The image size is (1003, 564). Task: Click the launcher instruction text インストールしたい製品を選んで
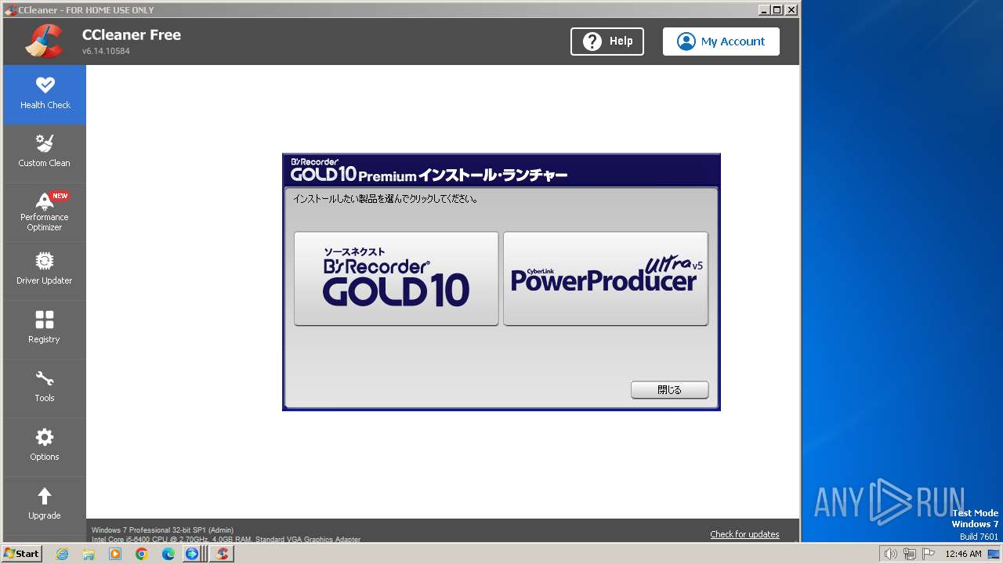pyautogui.click(x=386, y=199)
